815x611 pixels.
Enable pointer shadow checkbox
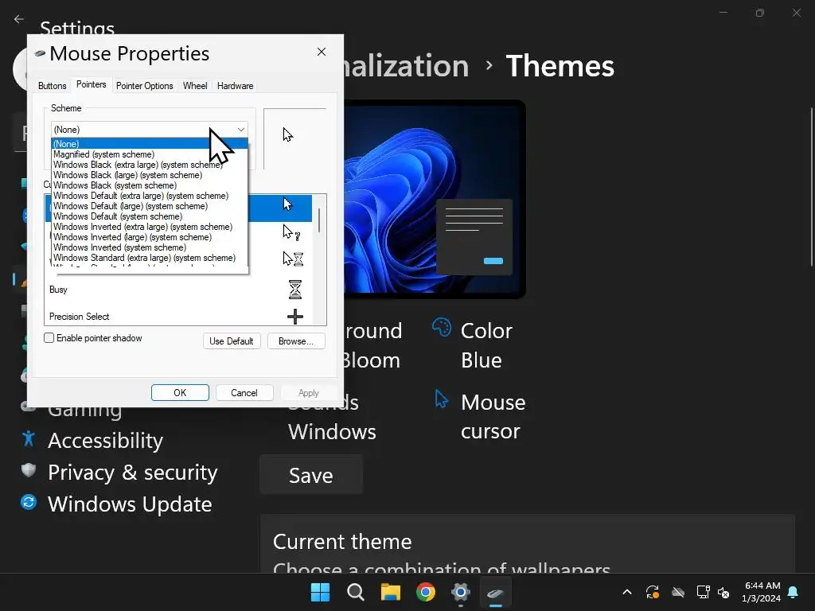click(x=49, y=338)
